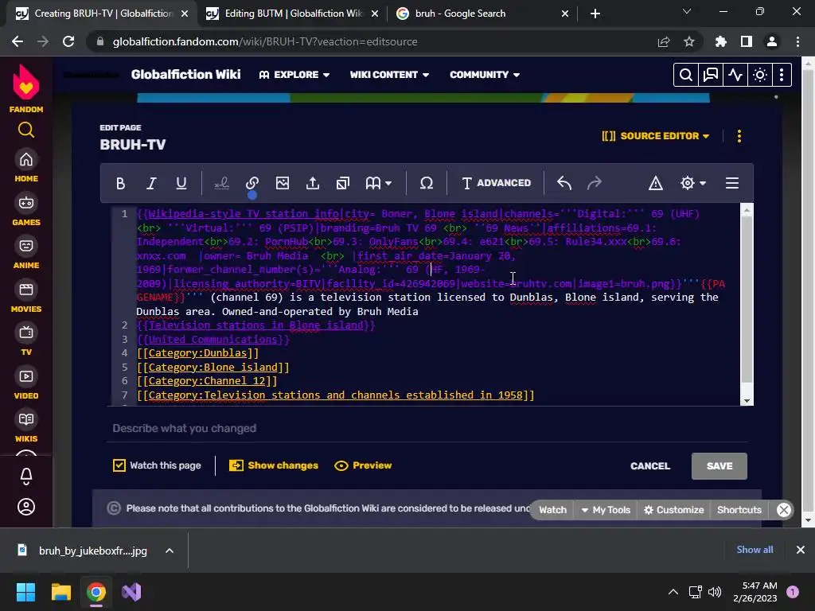Expand download options for bruh_by_jukeboxfr jpg
815x611 pixels.
pyautogui.click(x=170, y=551)
